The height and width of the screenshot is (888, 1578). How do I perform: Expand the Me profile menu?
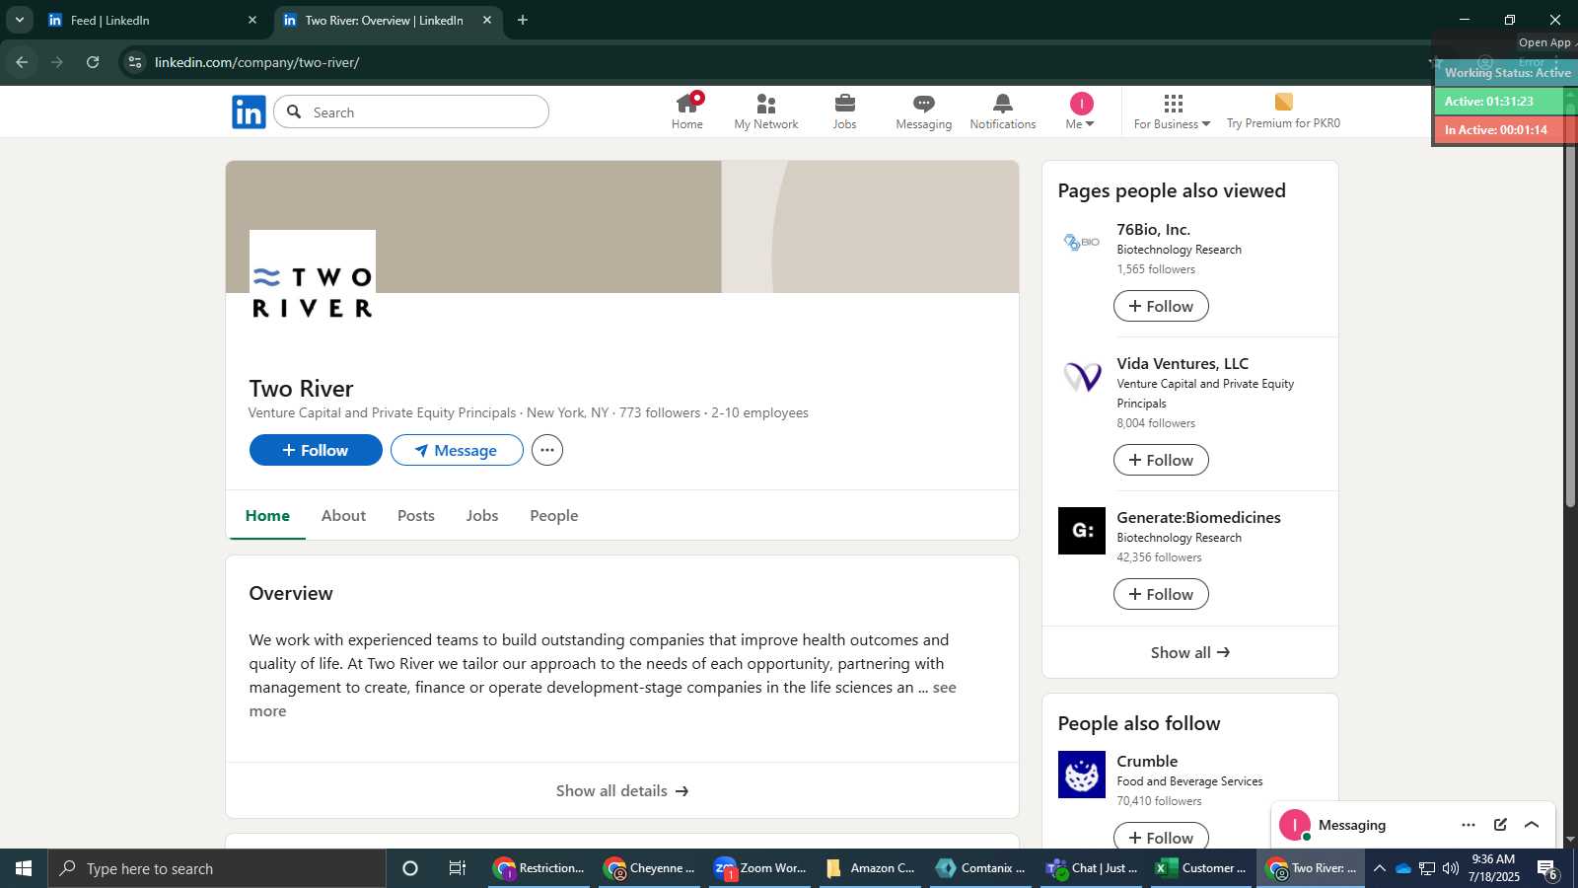[1081, 111]
